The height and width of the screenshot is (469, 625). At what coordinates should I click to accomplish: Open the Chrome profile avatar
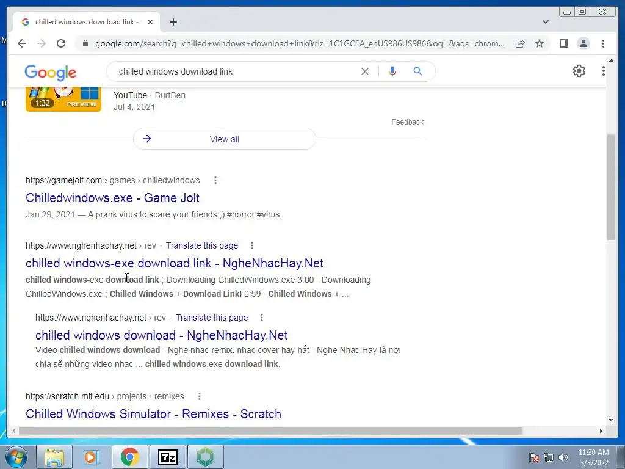(583, 43)
